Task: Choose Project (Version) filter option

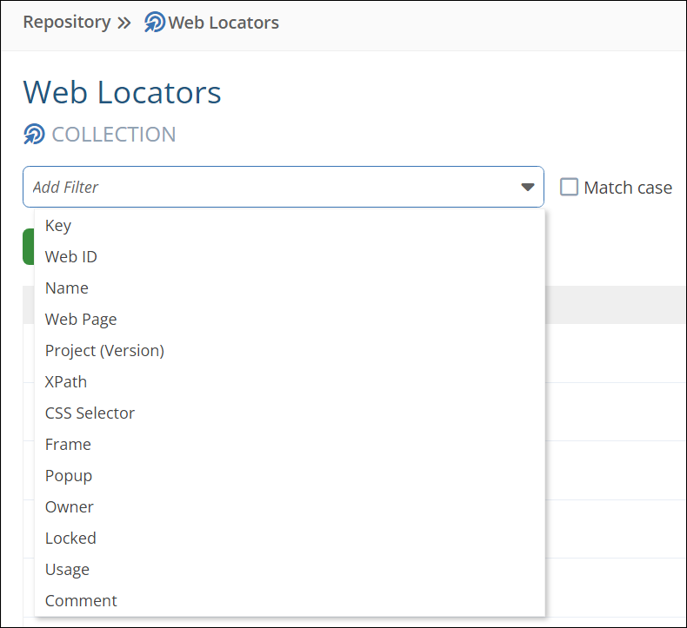Action: [104, 351]
